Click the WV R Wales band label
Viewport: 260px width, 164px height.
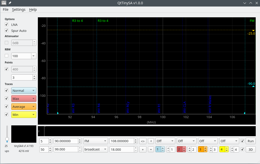[x=210, y=104]
